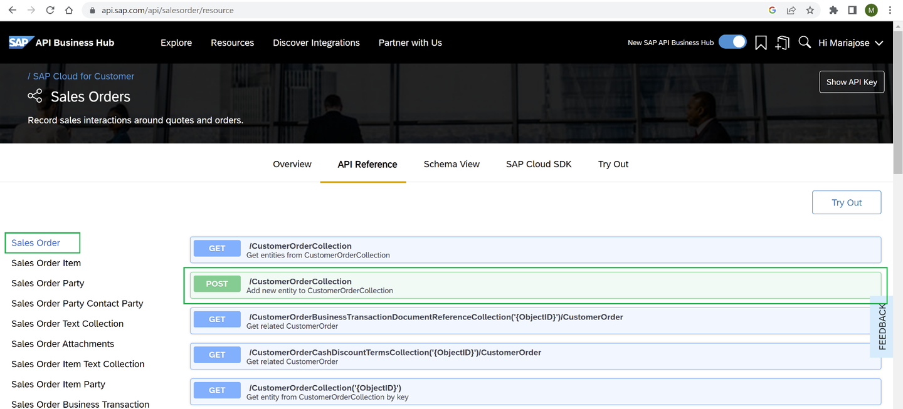Click the browser address bar URL

click(x=167, y=11)
